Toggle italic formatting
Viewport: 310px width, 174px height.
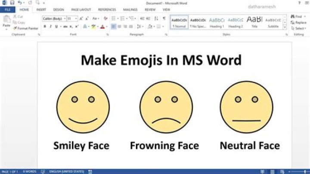(51, 27)
